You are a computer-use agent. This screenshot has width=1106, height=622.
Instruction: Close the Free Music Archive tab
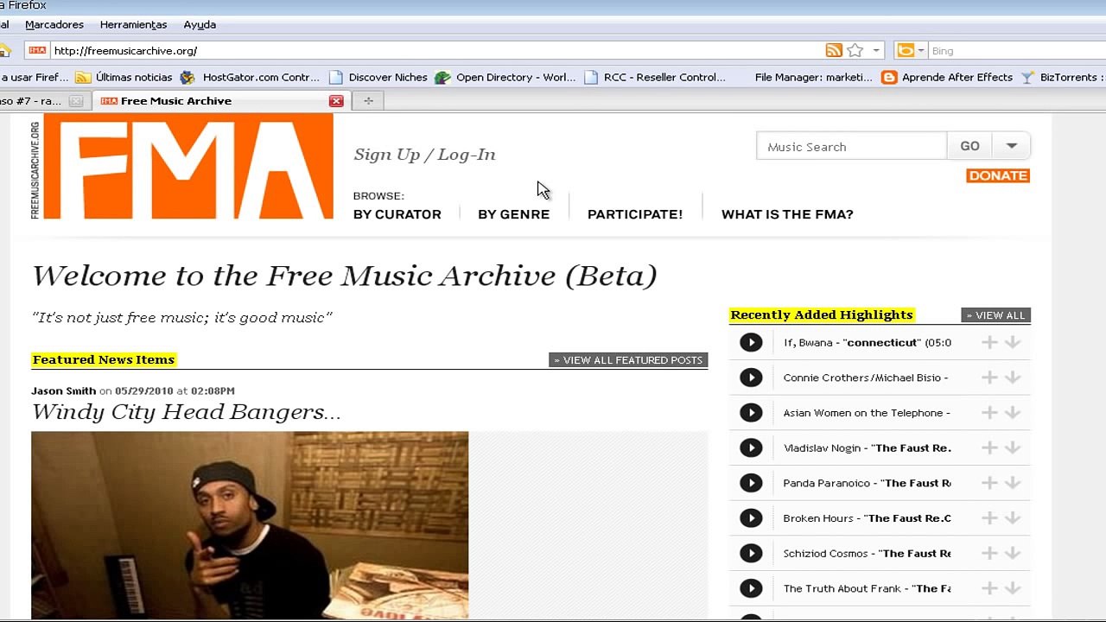click(336, 101)
